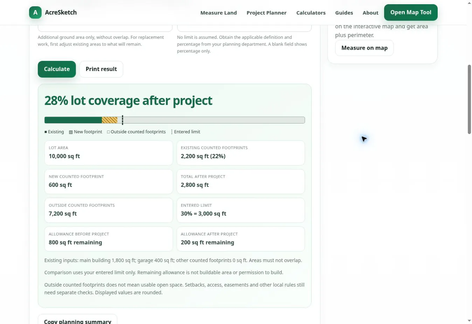
Task: Click the '2,200 sq ft (22%)' value
Action: pyautogui.click(x=203, y=156)
